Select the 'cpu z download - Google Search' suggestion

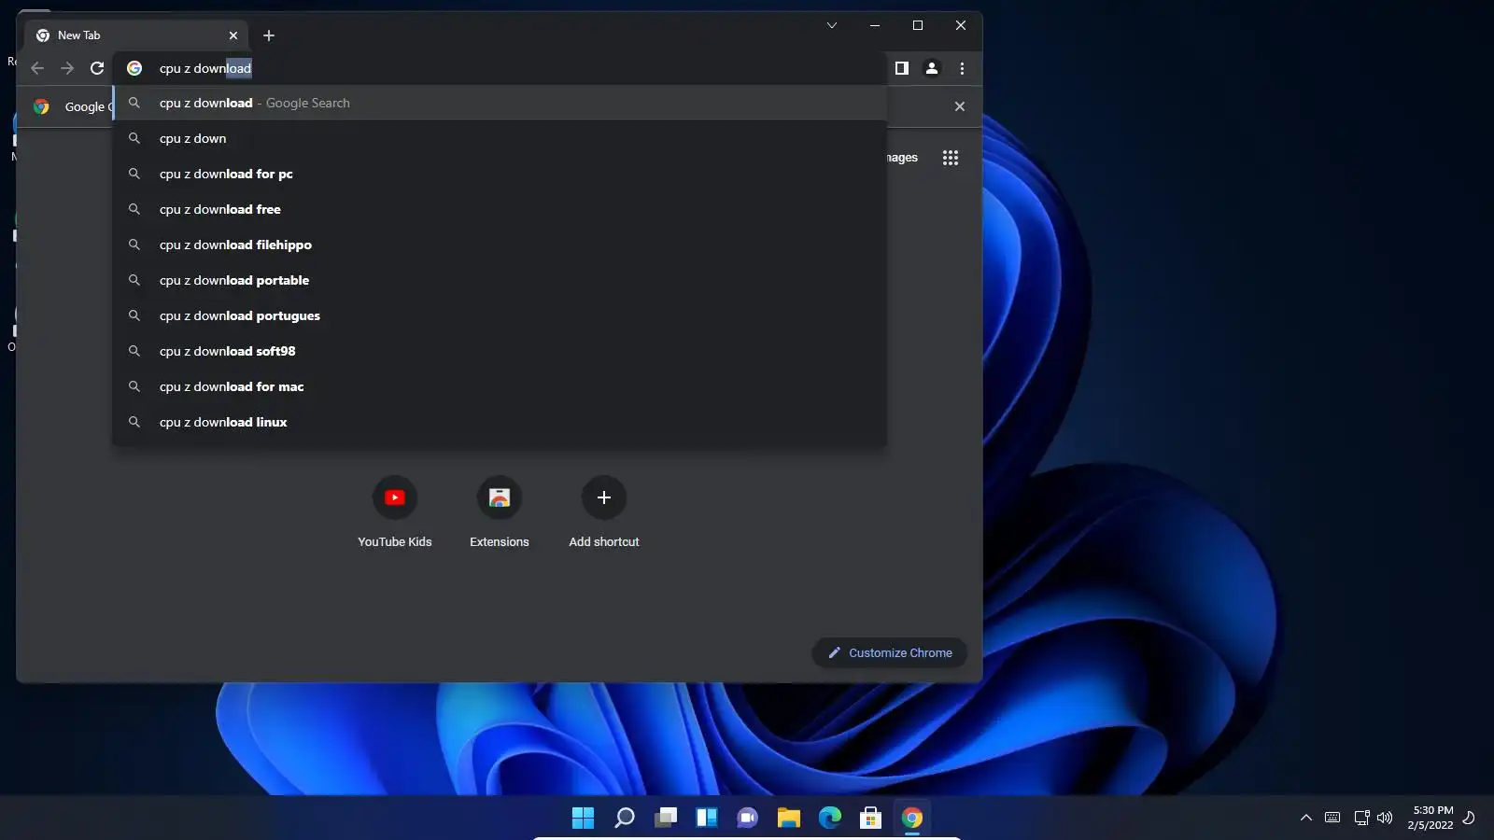click(x=500, y=103)
